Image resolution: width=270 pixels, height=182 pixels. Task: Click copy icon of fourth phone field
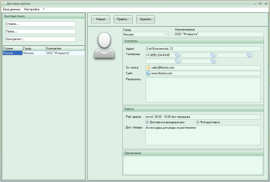click(x=177, y=61)
